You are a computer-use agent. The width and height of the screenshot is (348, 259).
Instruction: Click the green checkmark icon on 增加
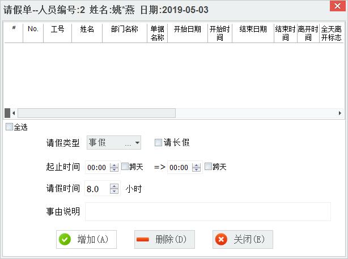[x=65, y=239]
